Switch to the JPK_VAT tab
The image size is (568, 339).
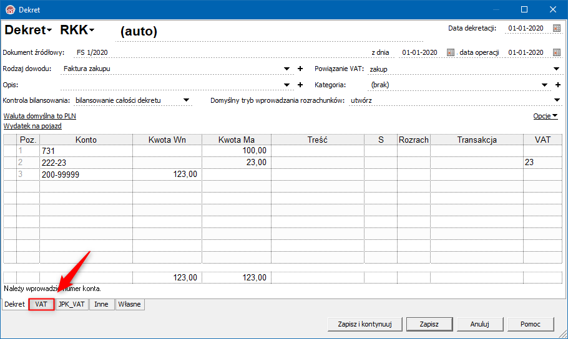(x=72, y=304)
